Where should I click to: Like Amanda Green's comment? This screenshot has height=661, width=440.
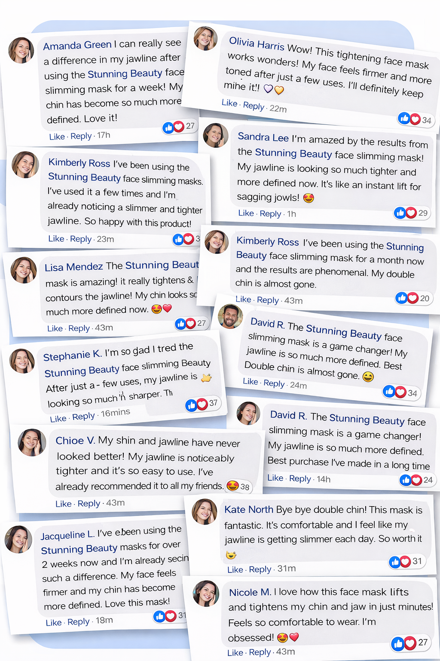[x=57, y=137]
